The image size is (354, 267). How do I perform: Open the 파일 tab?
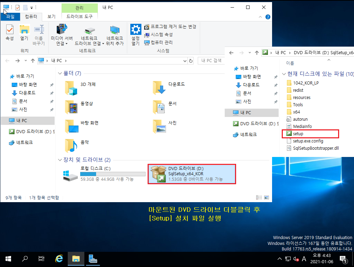pyautogui.click(x=10, y=17)
